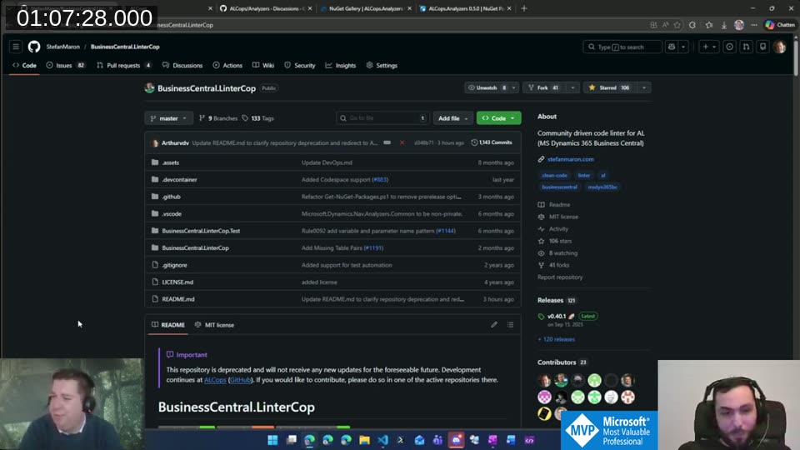Open the green Code dropdown button

(x=498, y=118)
